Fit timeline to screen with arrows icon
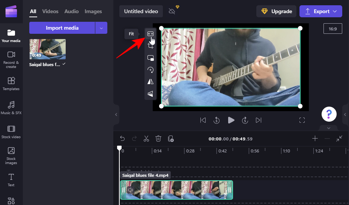The image size is (349, 205). pyautogui.click(x=339, y=139)
